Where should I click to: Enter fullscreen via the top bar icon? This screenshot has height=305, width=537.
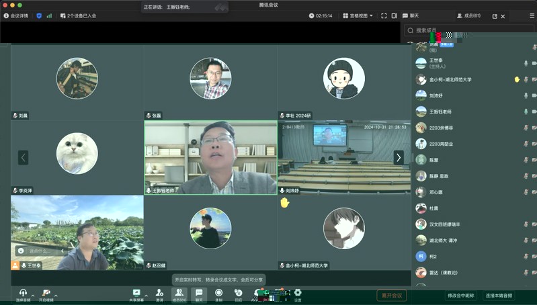coord(384,15)
